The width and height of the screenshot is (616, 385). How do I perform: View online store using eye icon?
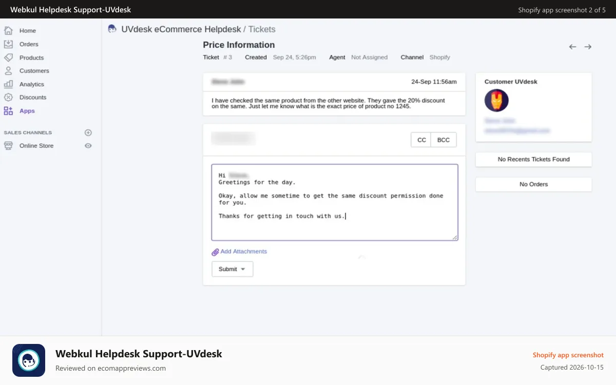[x=88, y=146]
